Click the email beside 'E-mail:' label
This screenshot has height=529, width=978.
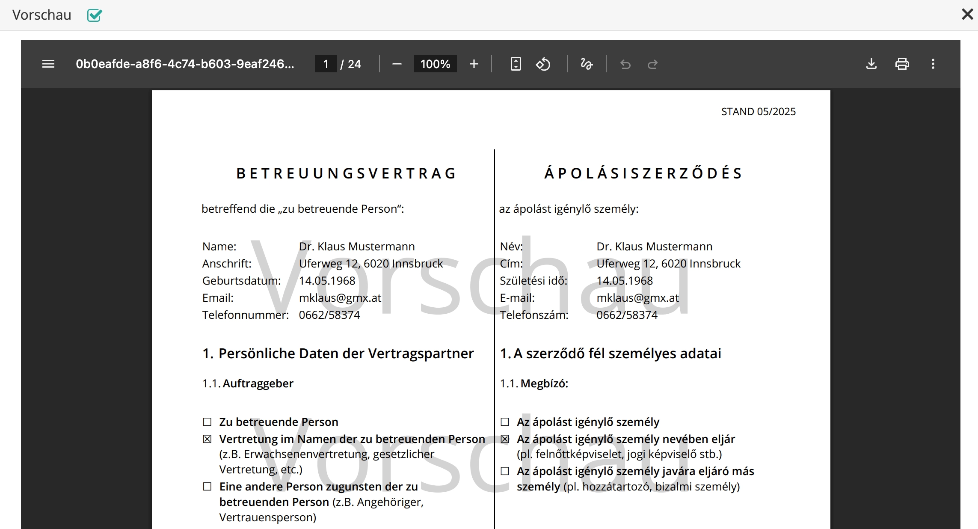[x=637, y=298]
